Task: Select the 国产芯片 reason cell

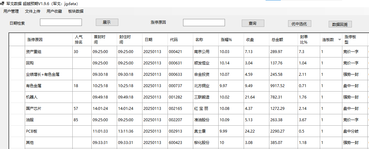Action: pyautogui.click(x=49, y=109)
